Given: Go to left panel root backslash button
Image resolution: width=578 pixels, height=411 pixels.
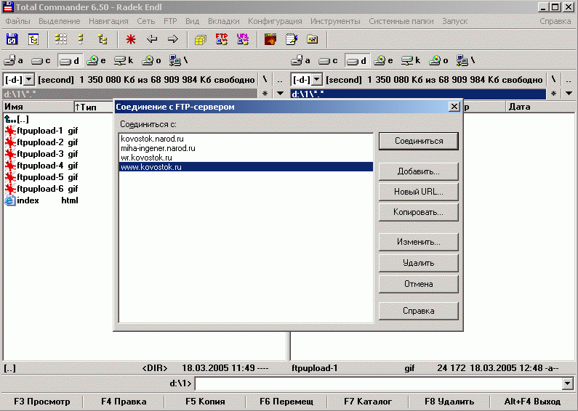Looking at the screenshot, I should click(x=265, y=79).
